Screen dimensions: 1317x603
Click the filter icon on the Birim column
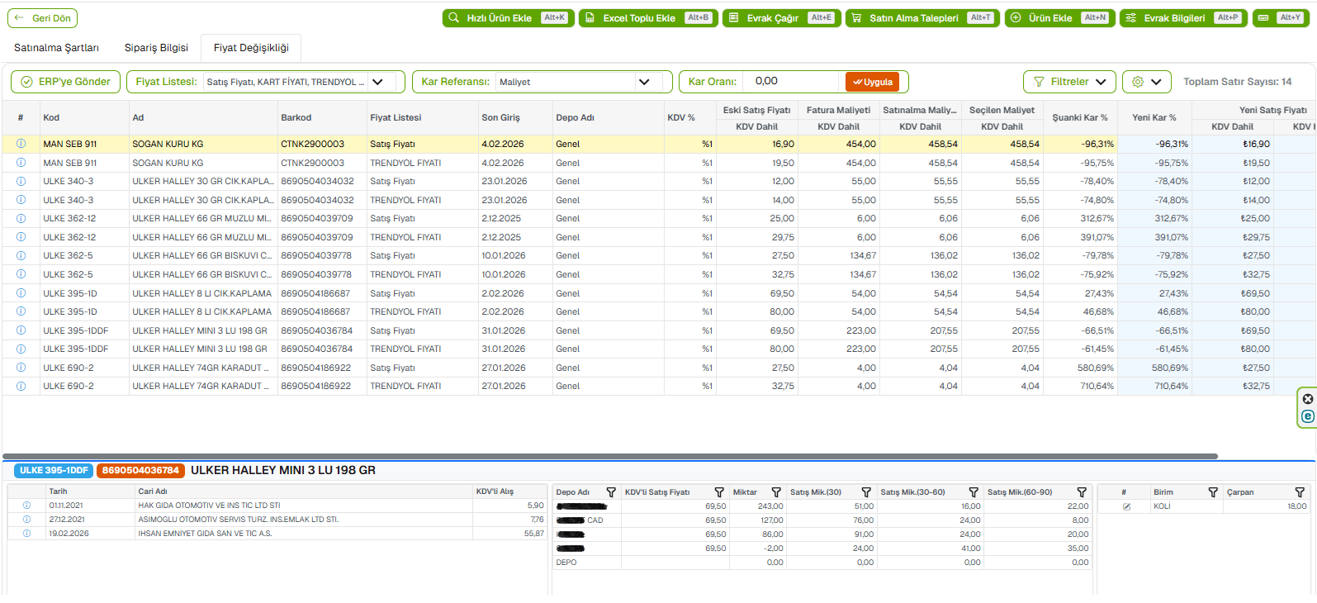click(1213, 492)
